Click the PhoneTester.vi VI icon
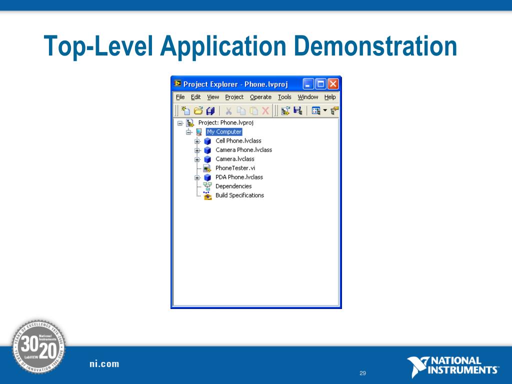 (207, 168)
